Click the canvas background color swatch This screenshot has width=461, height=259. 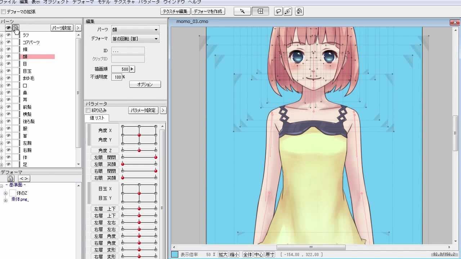(175, 254)
